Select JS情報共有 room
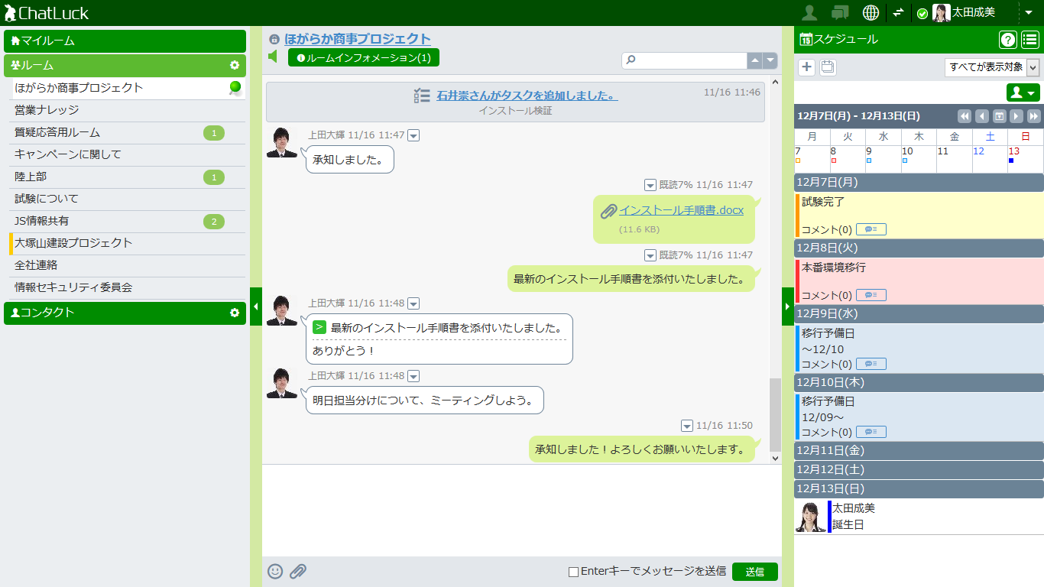Image resolution: width=1044 pixels, height=587 pixels. [x=128, y=222]
